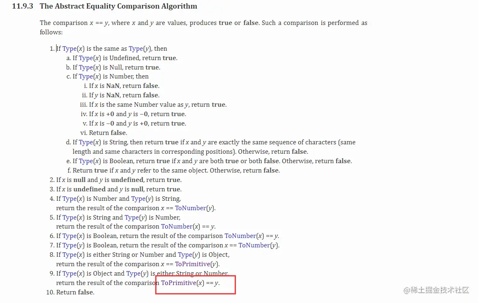The width and height of the screenshot is (478, 303).
Task: Click the Type(y) link in step 1
Action: coord(136,49)
